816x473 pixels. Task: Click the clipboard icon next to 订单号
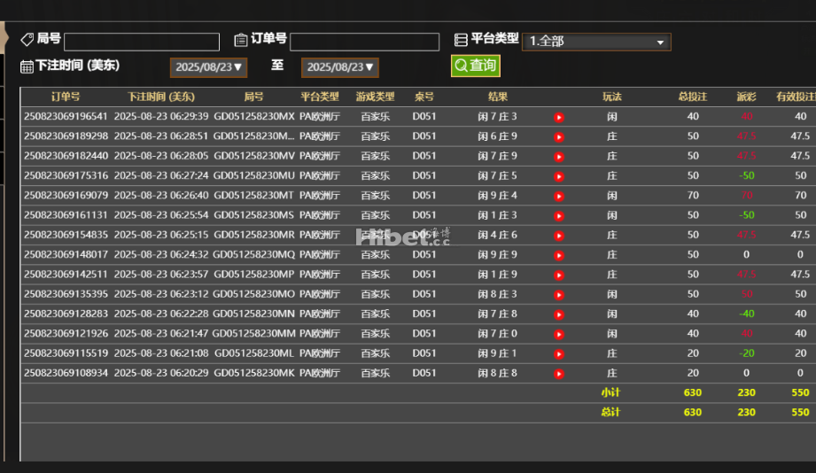click(x=240, y=40)
